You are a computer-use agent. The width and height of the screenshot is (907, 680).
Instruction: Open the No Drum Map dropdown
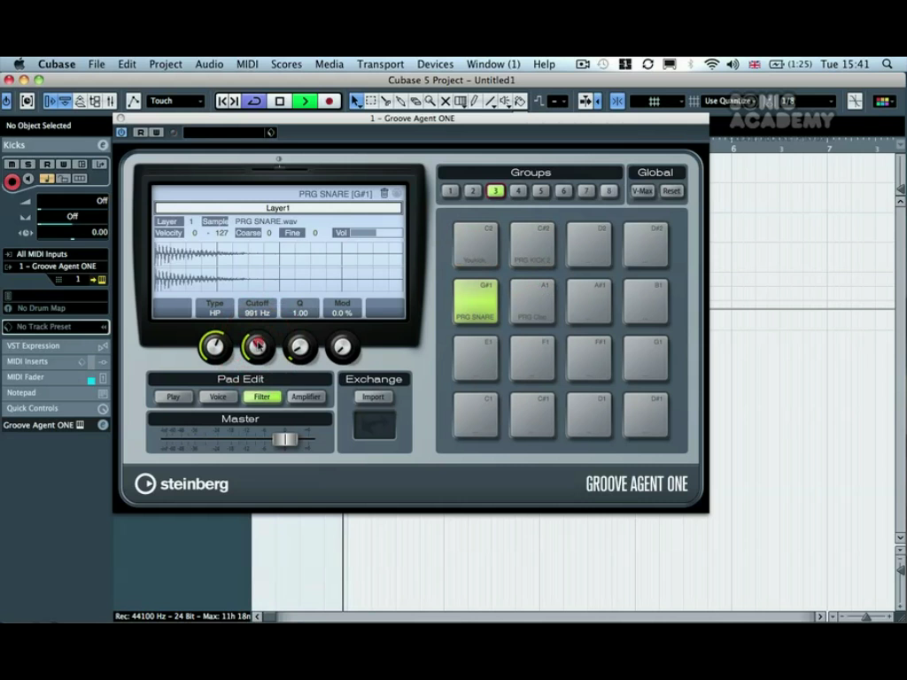[x=56, y=308]
